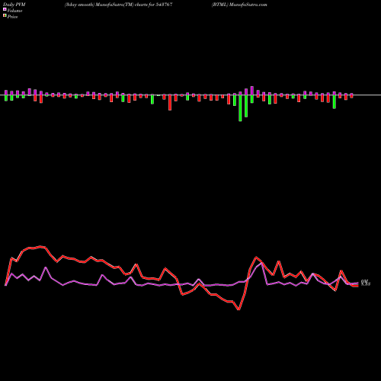
Task: Click the lowest point of red price line
Action: tap(239, 309)
